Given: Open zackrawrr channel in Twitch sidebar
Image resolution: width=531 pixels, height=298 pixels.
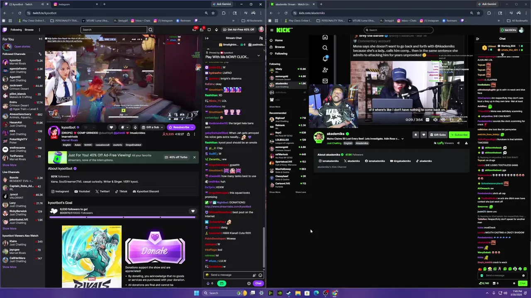Looking at the screenshot, I should pos(23,87).
